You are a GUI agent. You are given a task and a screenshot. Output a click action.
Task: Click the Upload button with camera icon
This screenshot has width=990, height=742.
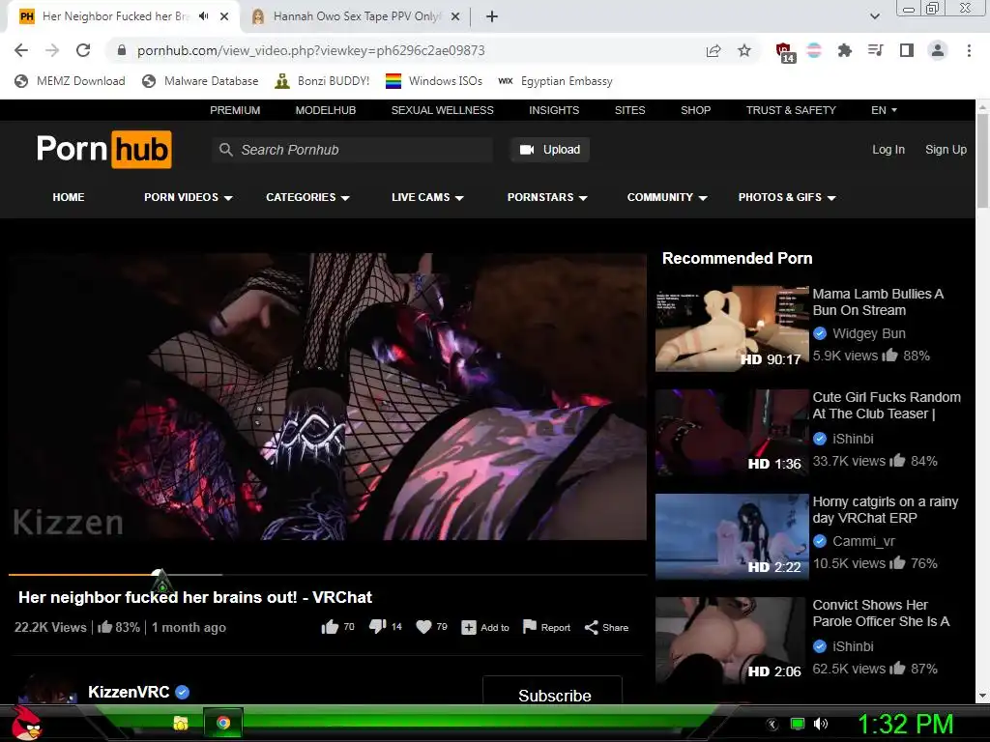pos(550,150)
